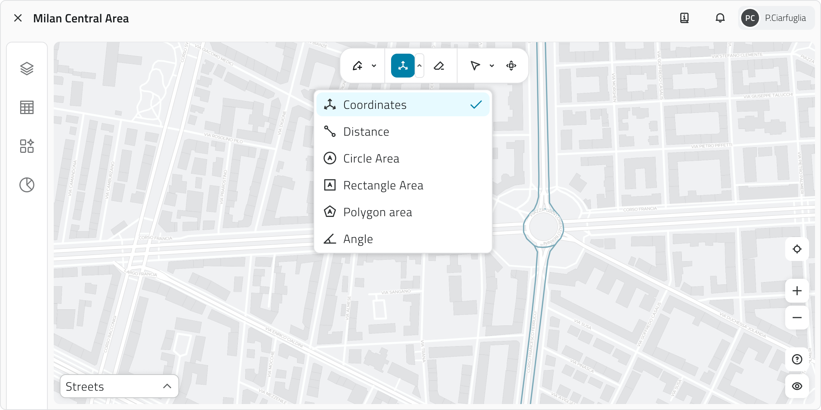Open the Layers panel in sidebar
The image size is (821, 410).
(27, 69)
